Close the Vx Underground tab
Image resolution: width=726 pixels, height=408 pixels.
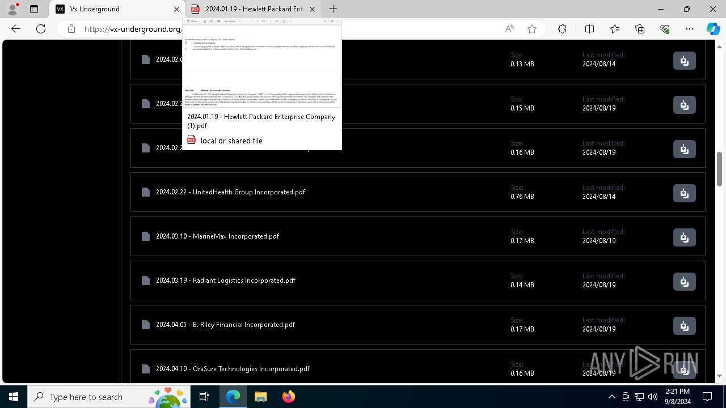[x=176, y=9]
